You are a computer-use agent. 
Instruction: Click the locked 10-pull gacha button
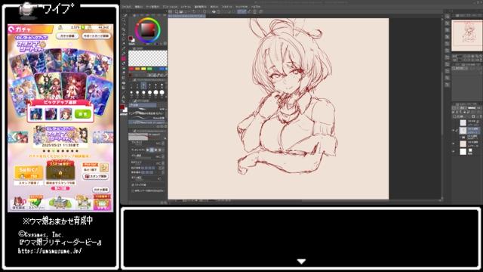coord(60,172)
